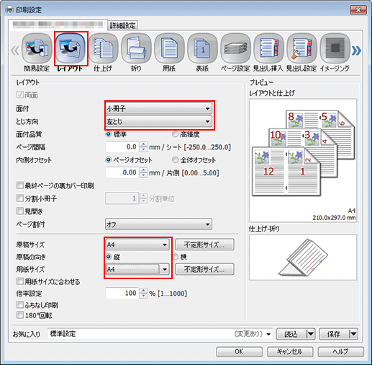372x365 pixels.
Task: Click the 仕上げ-折り fold preview image
Action: [303, 258]
